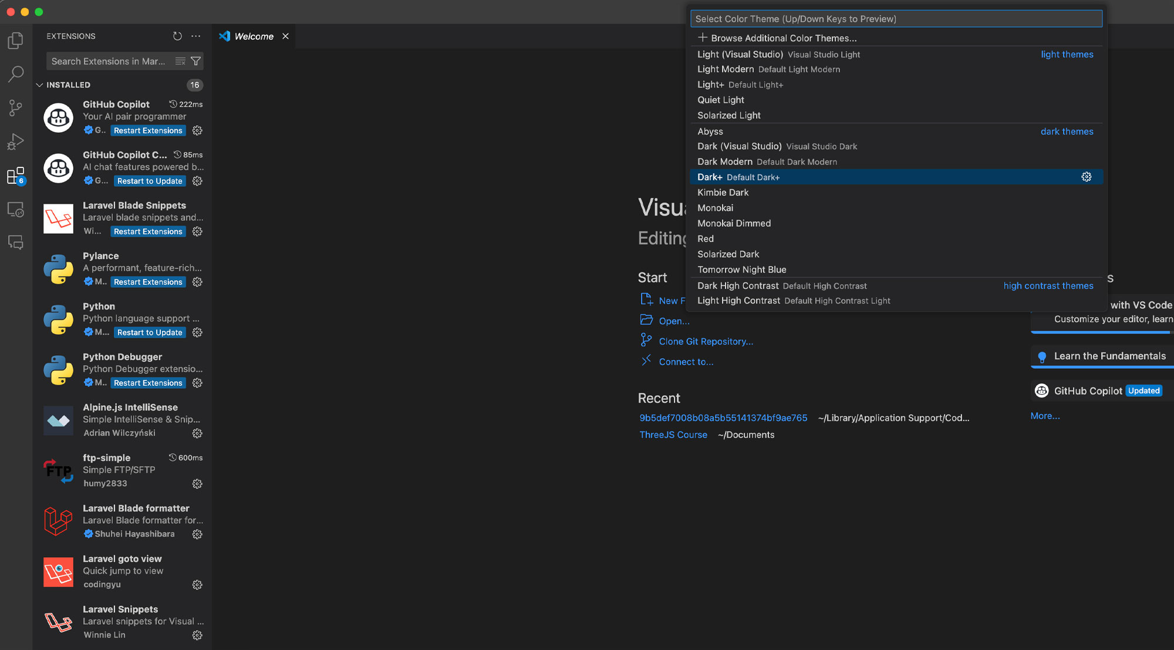Image resolution: width=1174 pixels, height=650 pixels.
Task: Open manage gear for Python Debugger
Action: click(197, 383)
